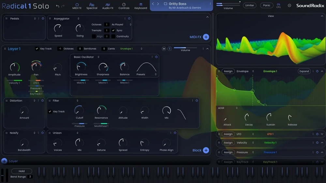Toggle Unison block power button
This screenshot has width=326, height=183.
click(175, 133)
